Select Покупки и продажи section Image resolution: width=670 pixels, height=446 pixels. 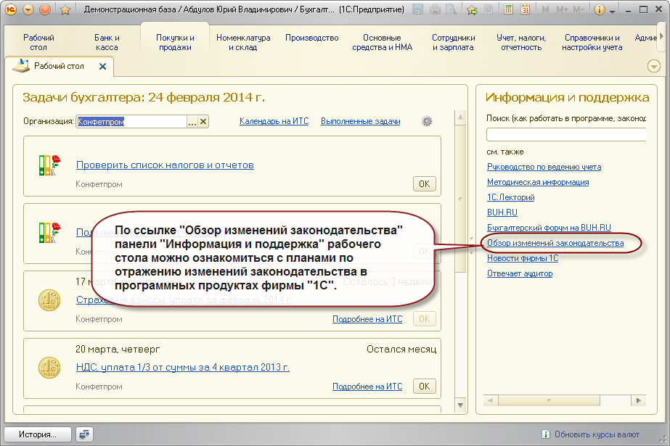(x=175, y=43)
